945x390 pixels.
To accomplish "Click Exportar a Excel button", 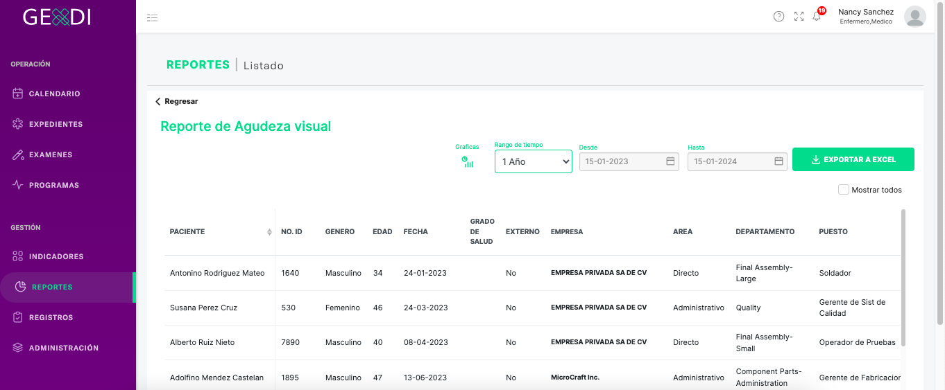I will pyautogui.click(x=853, y=159).
